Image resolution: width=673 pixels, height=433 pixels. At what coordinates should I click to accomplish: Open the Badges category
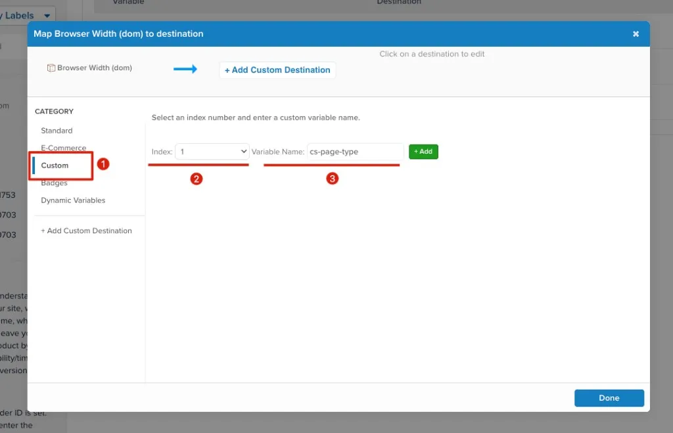(54, 183)
